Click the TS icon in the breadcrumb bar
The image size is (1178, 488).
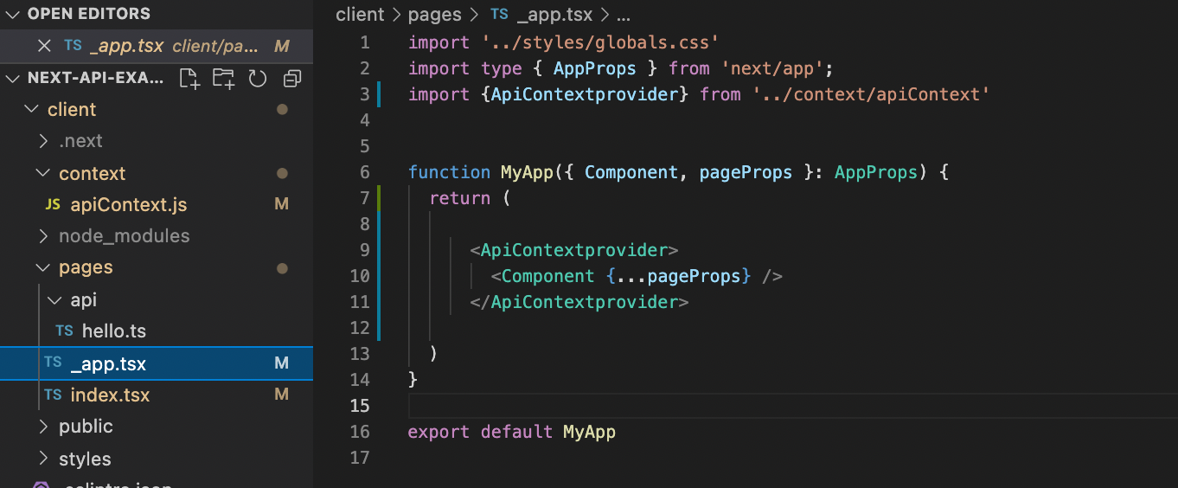point(500,15)
